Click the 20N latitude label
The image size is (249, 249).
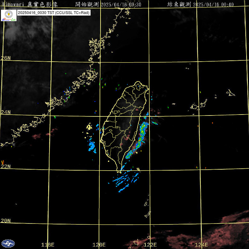point(6,221)
